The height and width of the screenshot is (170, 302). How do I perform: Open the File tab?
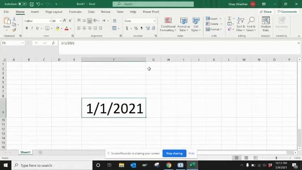(x=6, y=12)
